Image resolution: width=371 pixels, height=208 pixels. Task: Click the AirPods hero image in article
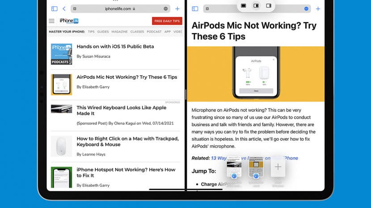coord(256,74)
